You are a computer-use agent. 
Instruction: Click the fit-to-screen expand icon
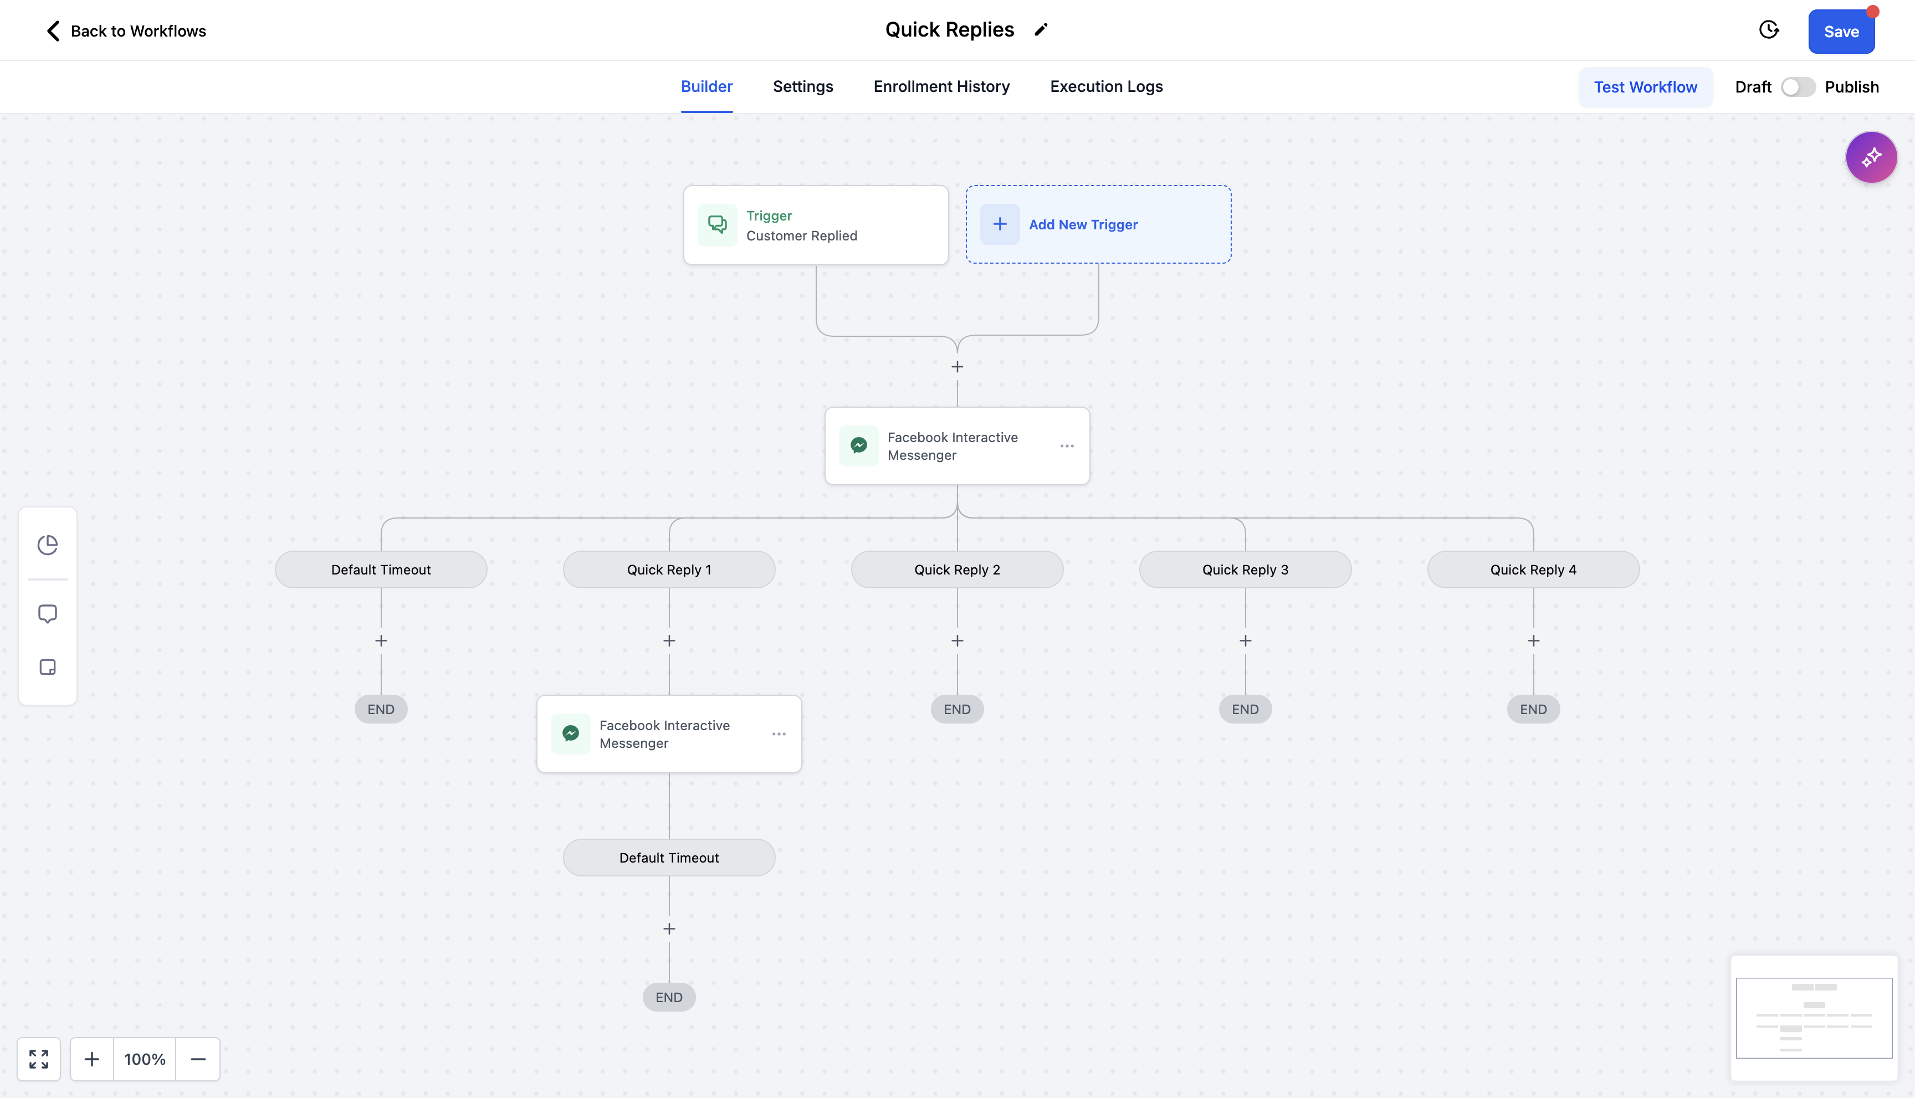(x=38, y=1059)
